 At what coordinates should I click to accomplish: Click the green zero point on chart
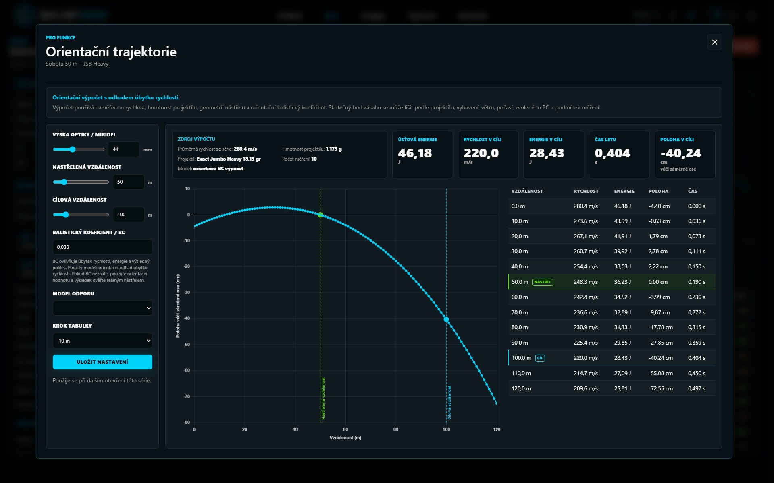320,215
